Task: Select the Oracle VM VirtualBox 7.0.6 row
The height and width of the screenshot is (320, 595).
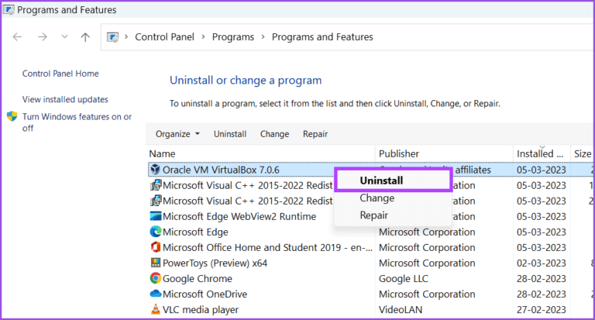Action: click(x=371, y=170)
